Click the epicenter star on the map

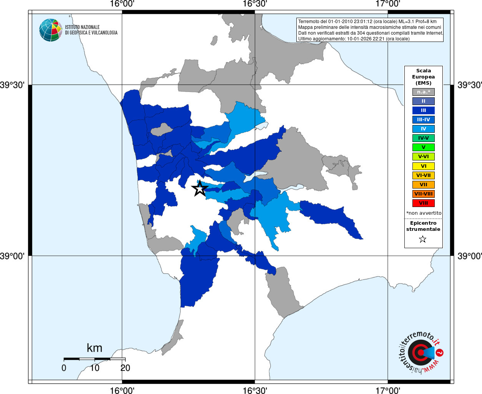[200, 189]
